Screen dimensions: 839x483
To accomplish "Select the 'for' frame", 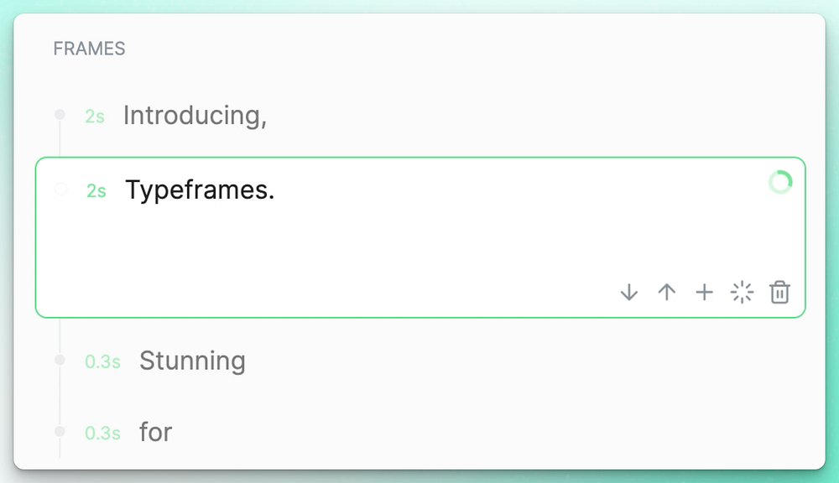I will tap(155, 432).
